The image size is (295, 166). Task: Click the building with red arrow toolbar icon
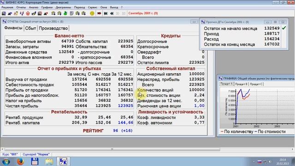click(40, 13)
